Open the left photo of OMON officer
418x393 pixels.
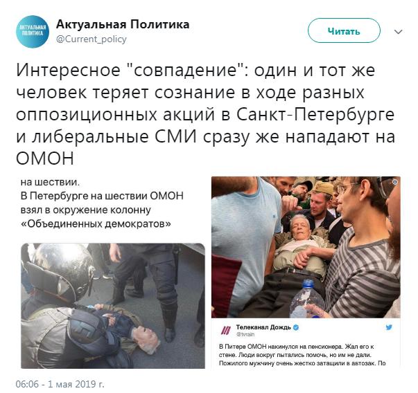113,306
